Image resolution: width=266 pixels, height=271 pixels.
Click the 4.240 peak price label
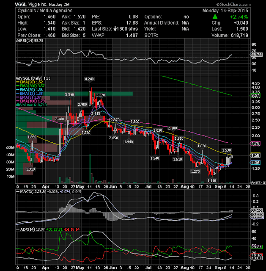[89, 79]
